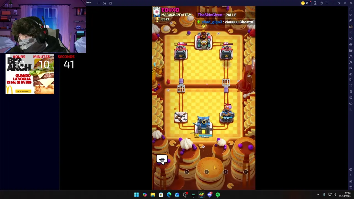Image resolution: width=354 pixels, height=199 pixels.
Task: Click the enemy tower showing 585
Action: coord(226,51)
